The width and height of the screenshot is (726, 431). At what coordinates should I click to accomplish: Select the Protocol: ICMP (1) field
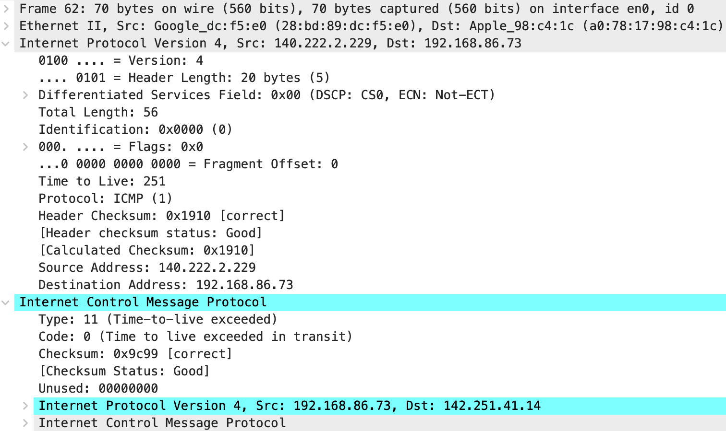tap(105, 198)
